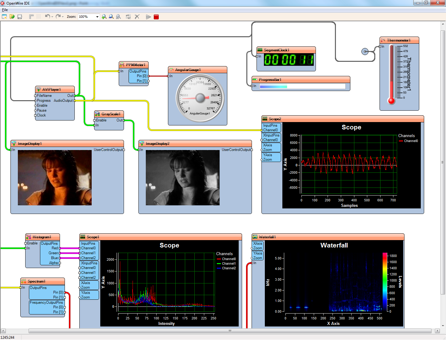Click the Scope1 header icon

click(83, 237)
